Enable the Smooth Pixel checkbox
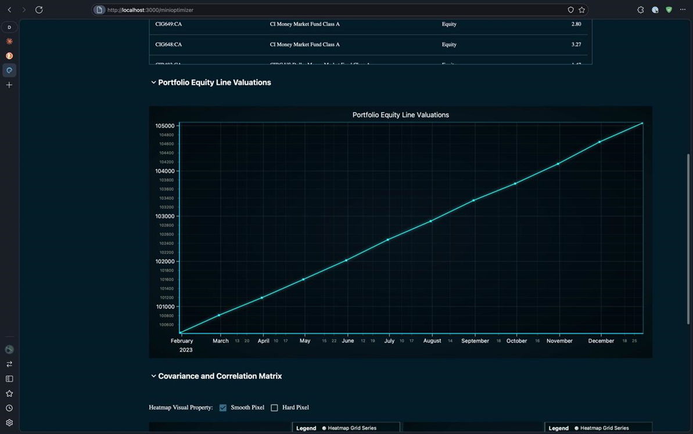Image resolution: width=693 pixels, height=434 pixels. click(x=223, y=408)
